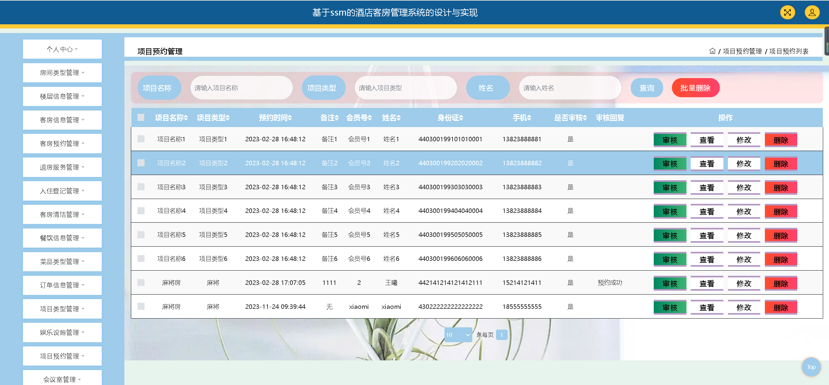The height and width of the screenshot is (385, 829).
Task: Sort by 预约时间 column arrows
Action: point(290,118)
